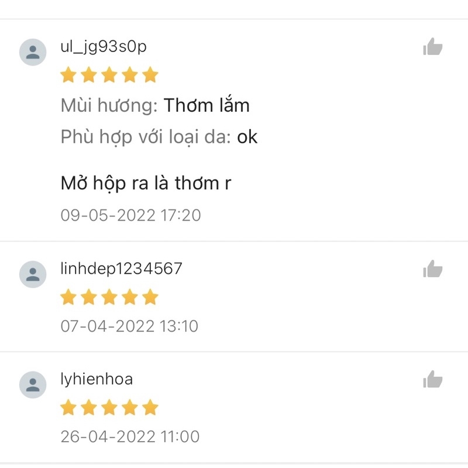Click the timestamp 07-04-2022 13:10
Screen dimensions: 468x468
[x=129, y=326]
